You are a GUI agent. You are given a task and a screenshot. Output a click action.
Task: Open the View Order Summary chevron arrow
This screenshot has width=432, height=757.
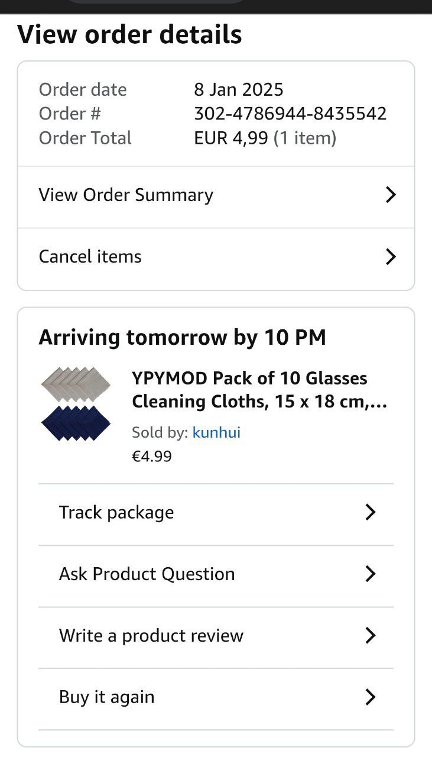[390, 195]
